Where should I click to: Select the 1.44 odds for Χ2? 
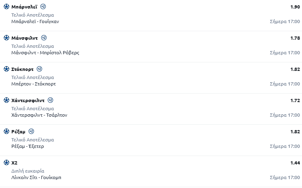(x=294, y=163)
